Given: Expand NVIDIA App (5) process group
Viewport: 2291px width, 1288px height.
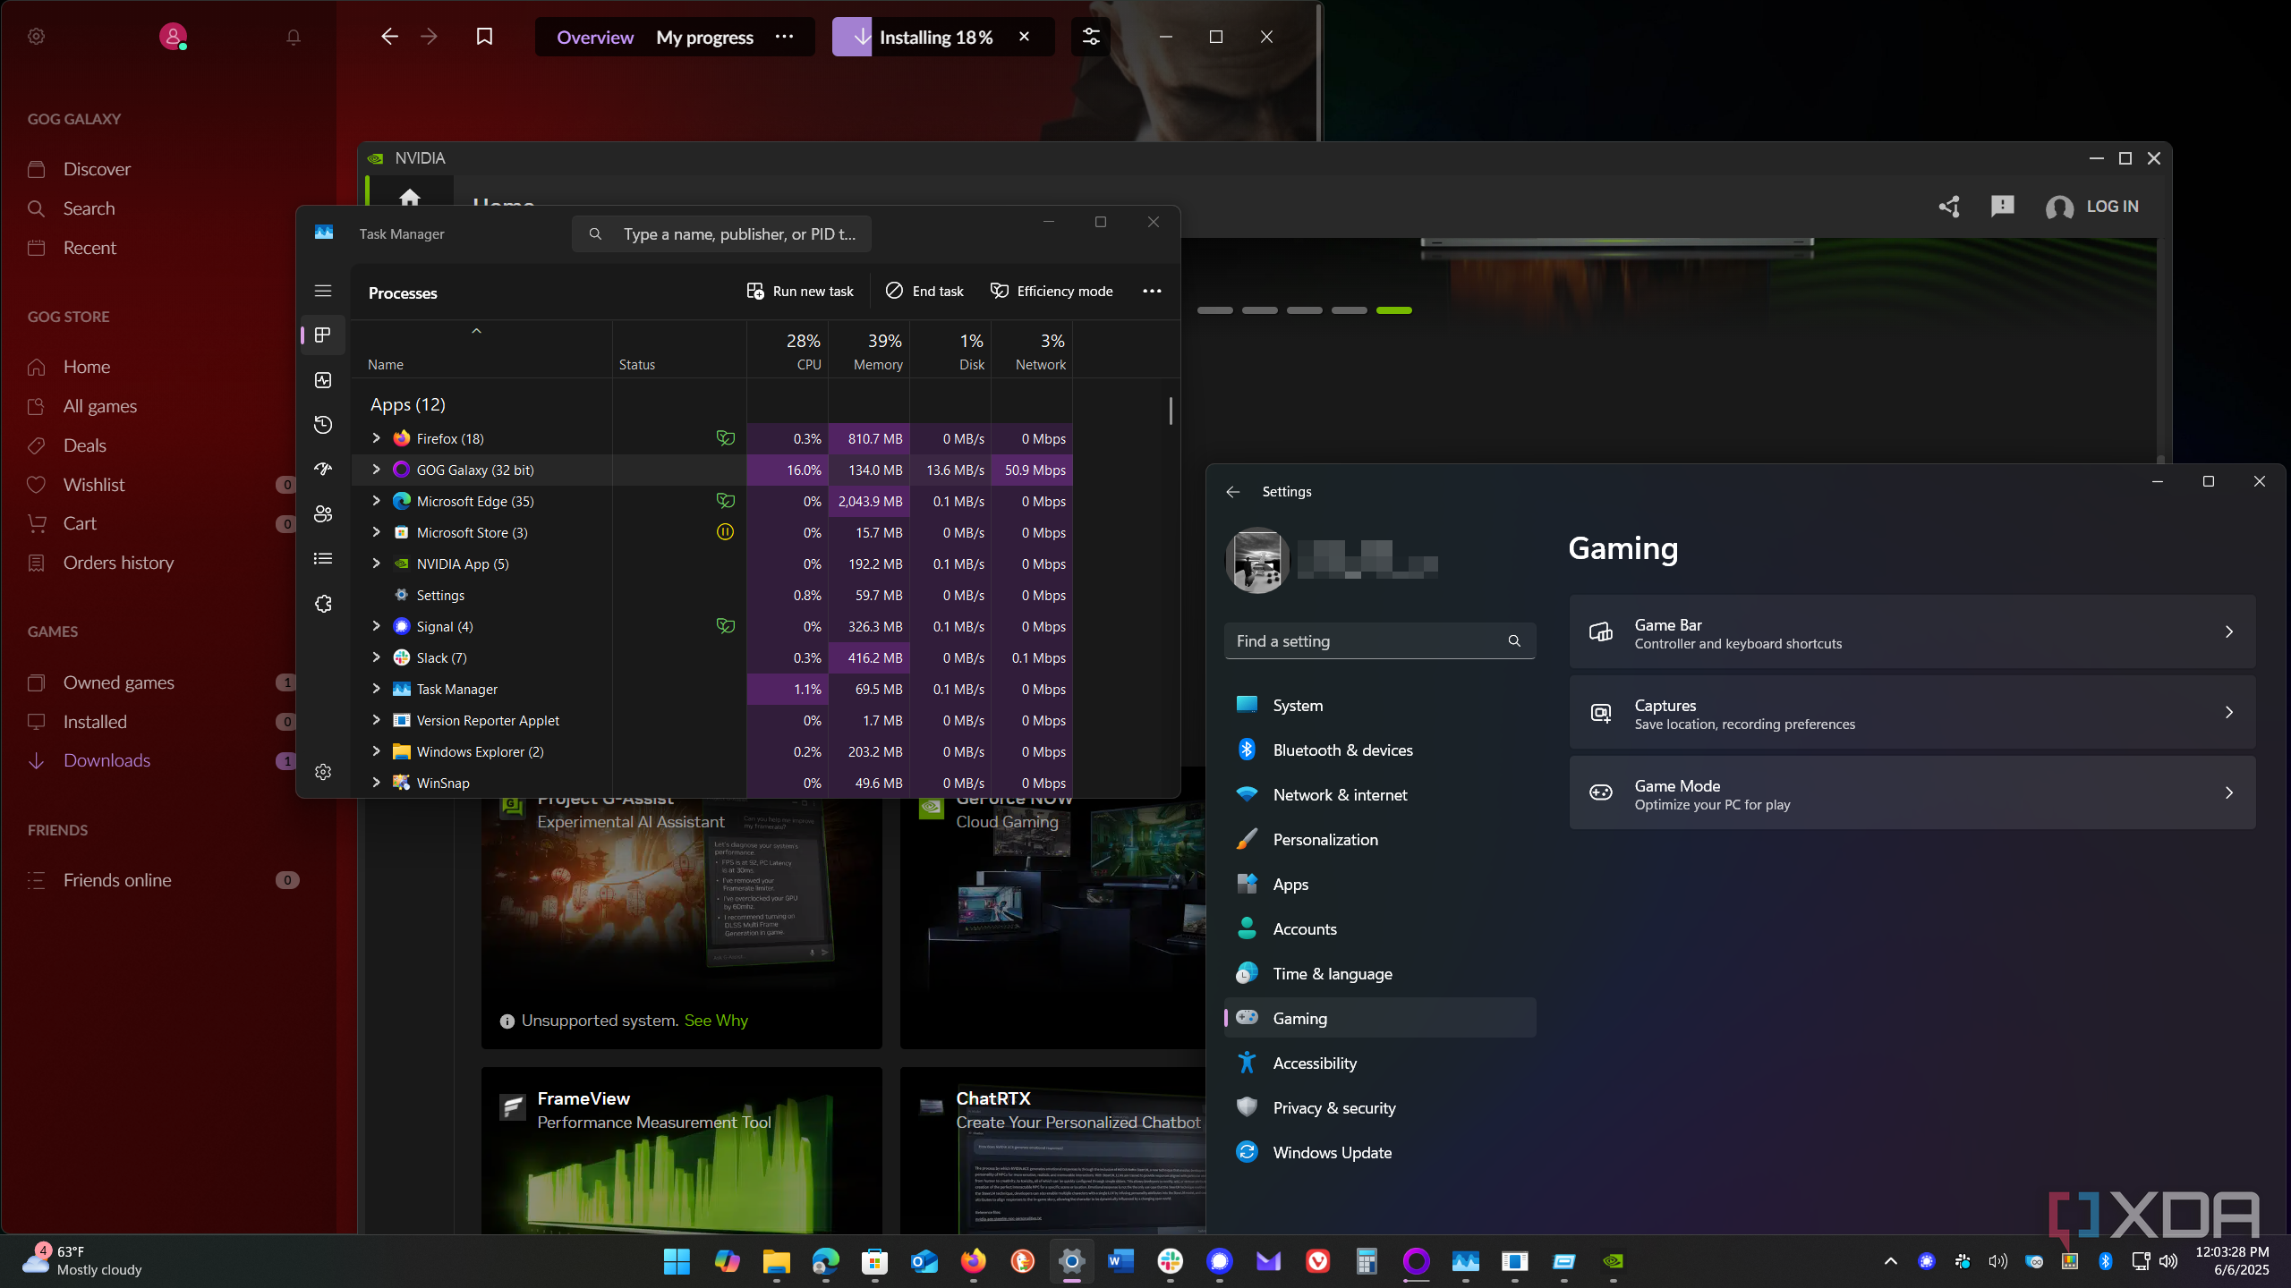Looking at the screenshot, I should [x=376, y=563].
